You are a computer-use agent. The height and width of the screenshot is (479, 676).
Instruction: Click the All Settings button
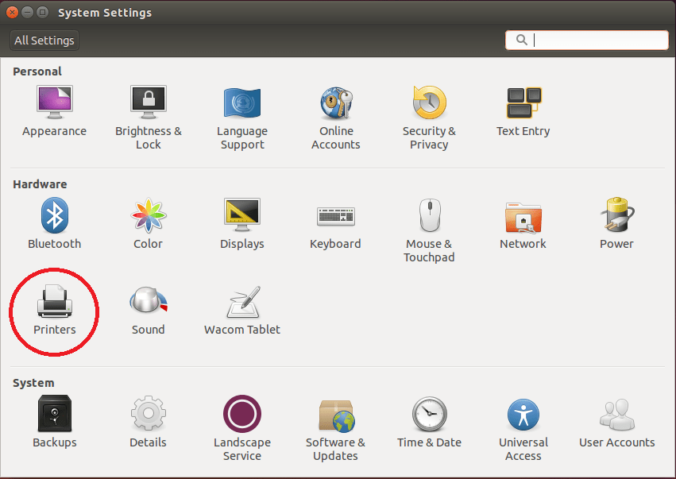[x=44, y=40]
